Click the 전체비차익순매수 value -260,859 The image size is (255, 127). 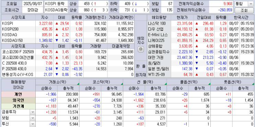(225, 10)
